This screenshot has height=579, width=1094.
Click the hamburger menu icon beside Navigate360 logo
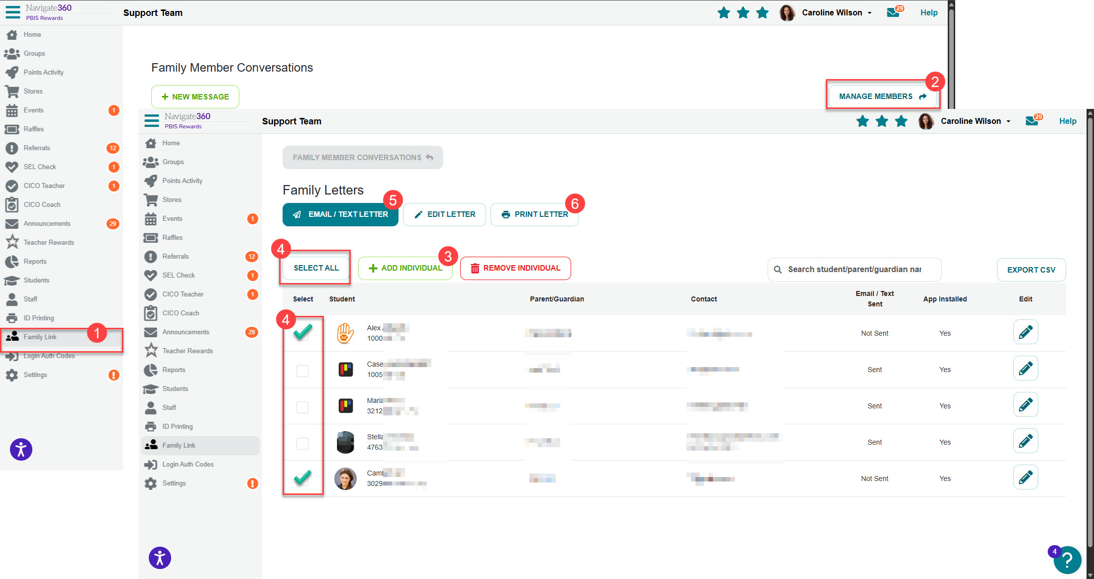(151, 120)
